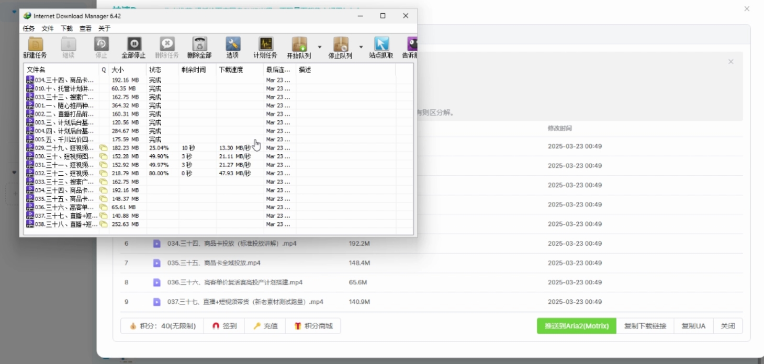Select the 032.三十二 row at 80.00%

(219, 173)
